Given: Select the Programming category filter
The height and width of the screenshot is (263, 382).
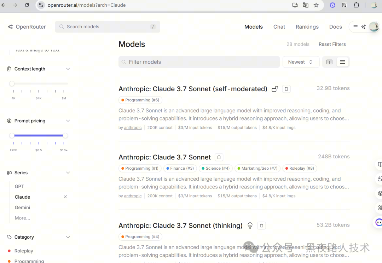Looking at the screenshot, I should coord(29,261).
